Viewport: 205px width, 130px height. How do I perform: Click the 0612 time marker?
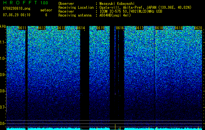pos(42,28)
